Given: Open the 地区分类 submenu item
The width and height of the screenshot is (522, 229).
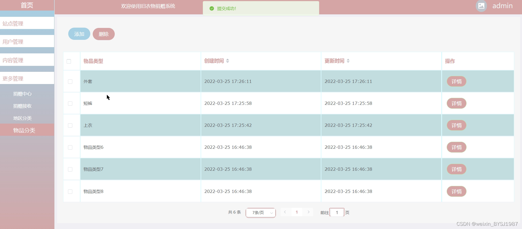Looking at the screenshot, I should click(x=27, y=118).
